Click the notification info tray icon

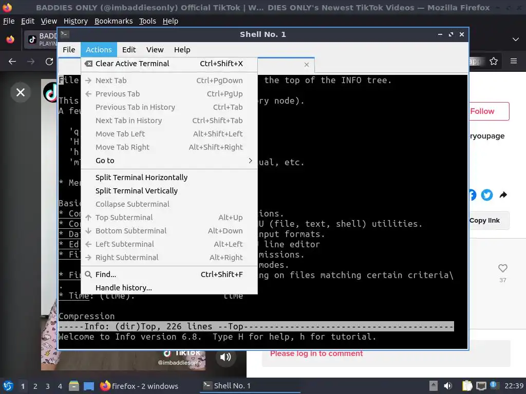(494, 385)
